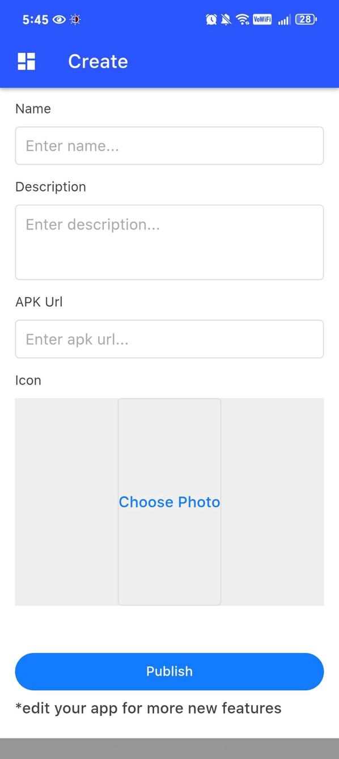This screenshot has height=759, width=339.
Task: Click the edit your app features note
Action: coord(149,708)
